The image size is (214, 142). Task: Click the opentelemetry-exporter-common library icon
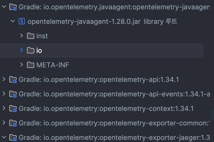(x=13, y=123)
